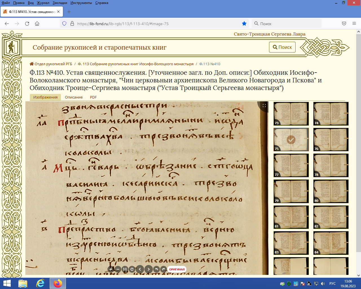Screen dimensions: 361x289
Task: Go to the next manuscript page
Action: 149,269
